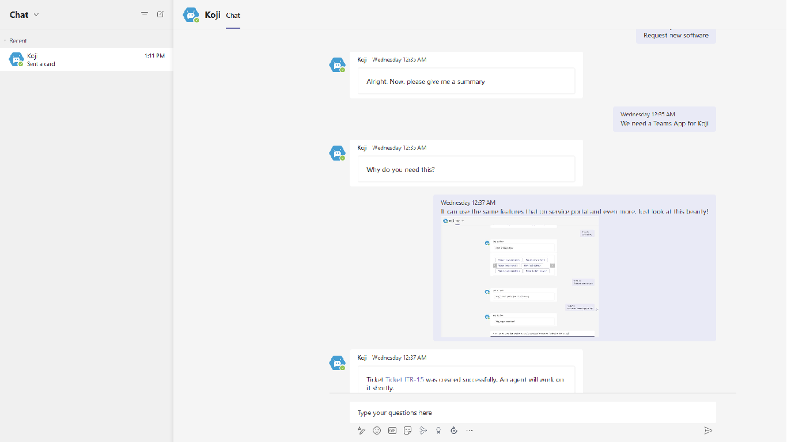Viewport: 787px width, 442px height.
Task: Click the Approvals loop icon in compose toolbar
Action: click(x=454, y=430)
